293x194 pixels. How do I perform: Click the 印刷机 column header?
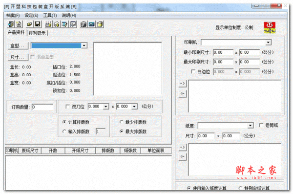point(12,151)
